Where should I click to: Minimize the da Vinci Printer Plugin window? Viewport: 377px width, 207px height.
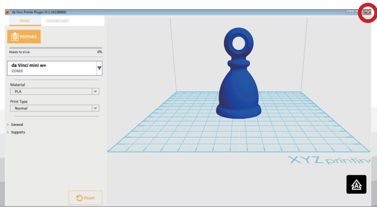point(350,12)
